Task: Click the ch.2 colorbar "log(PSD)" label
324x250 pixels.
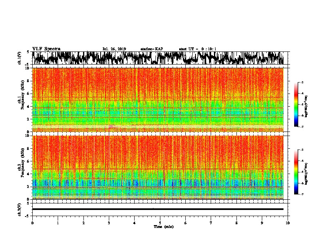Action: pos(306,174)
